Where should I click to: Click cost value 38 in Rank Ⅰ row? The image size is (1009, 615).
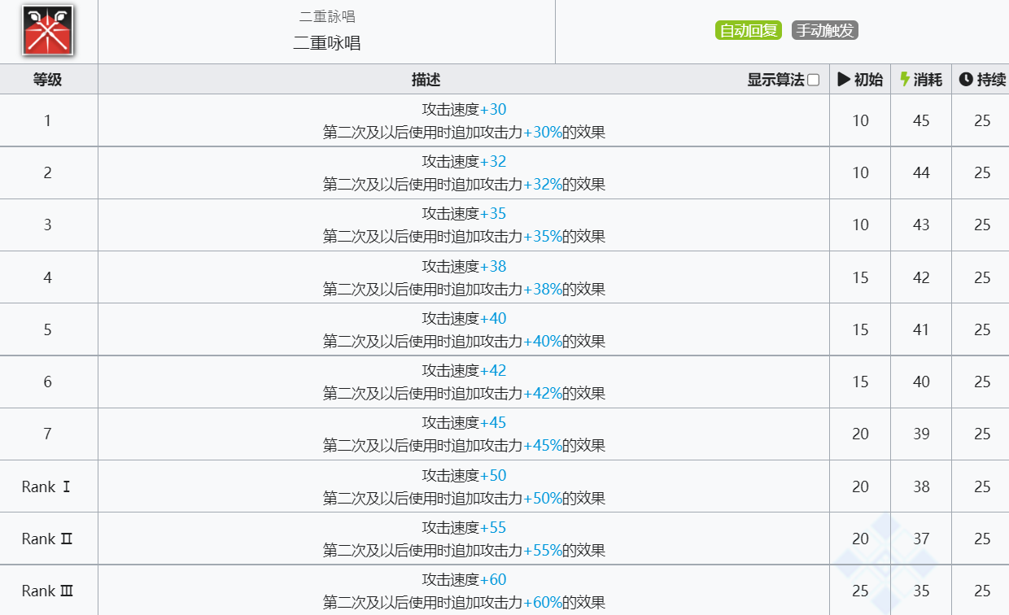[x=921, y=486]
